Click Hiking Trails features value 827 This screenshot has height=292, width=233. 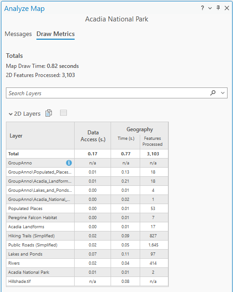coord(153,236)
